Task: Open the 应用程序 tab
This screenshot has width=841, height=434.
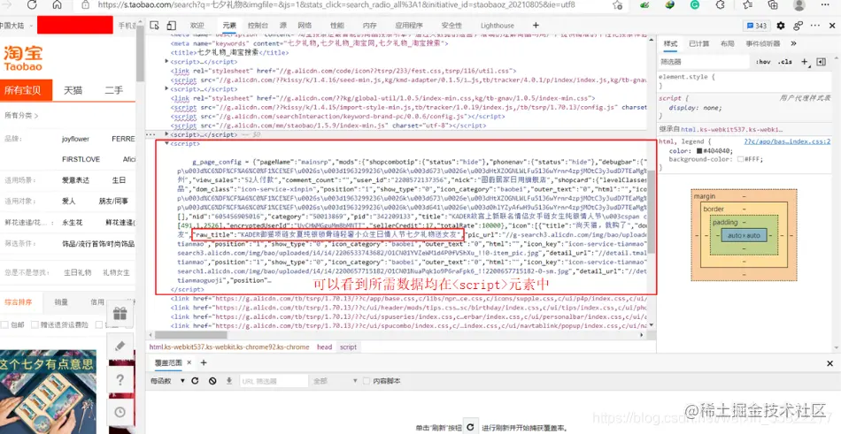Action: (409, 26)
